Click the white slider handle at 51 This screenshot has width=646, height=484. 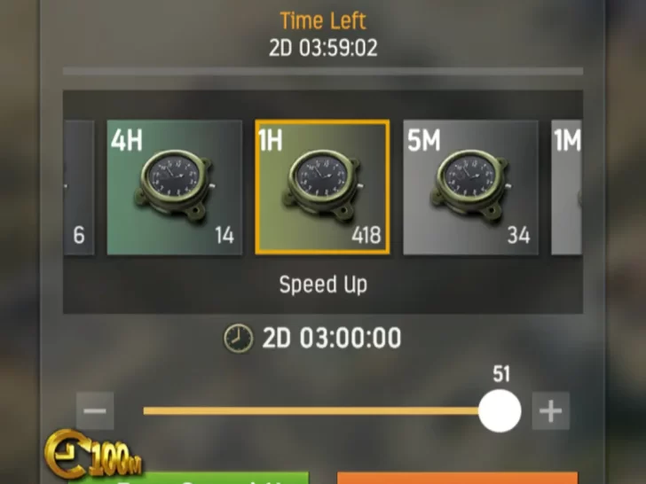500,410
